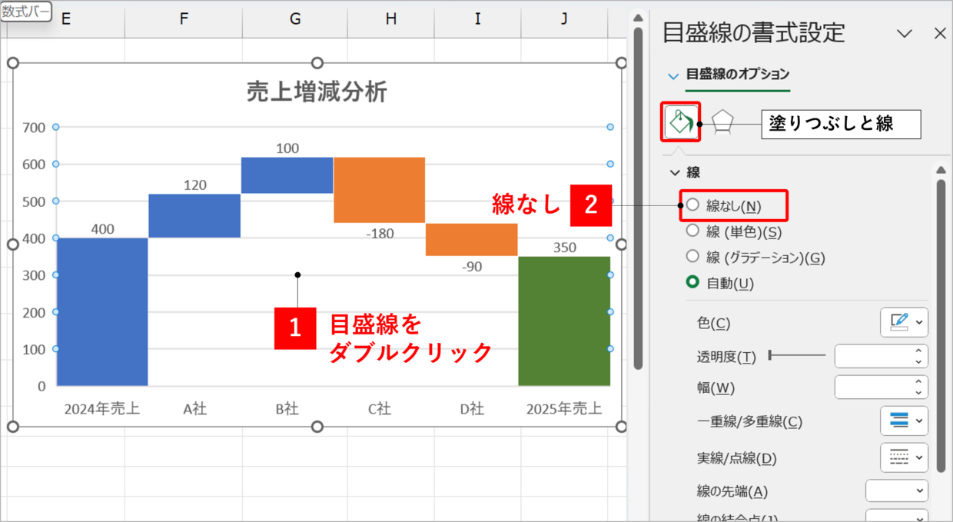Select 線 (グラデーション) option
953x522 pixels.
coord(692,257)
